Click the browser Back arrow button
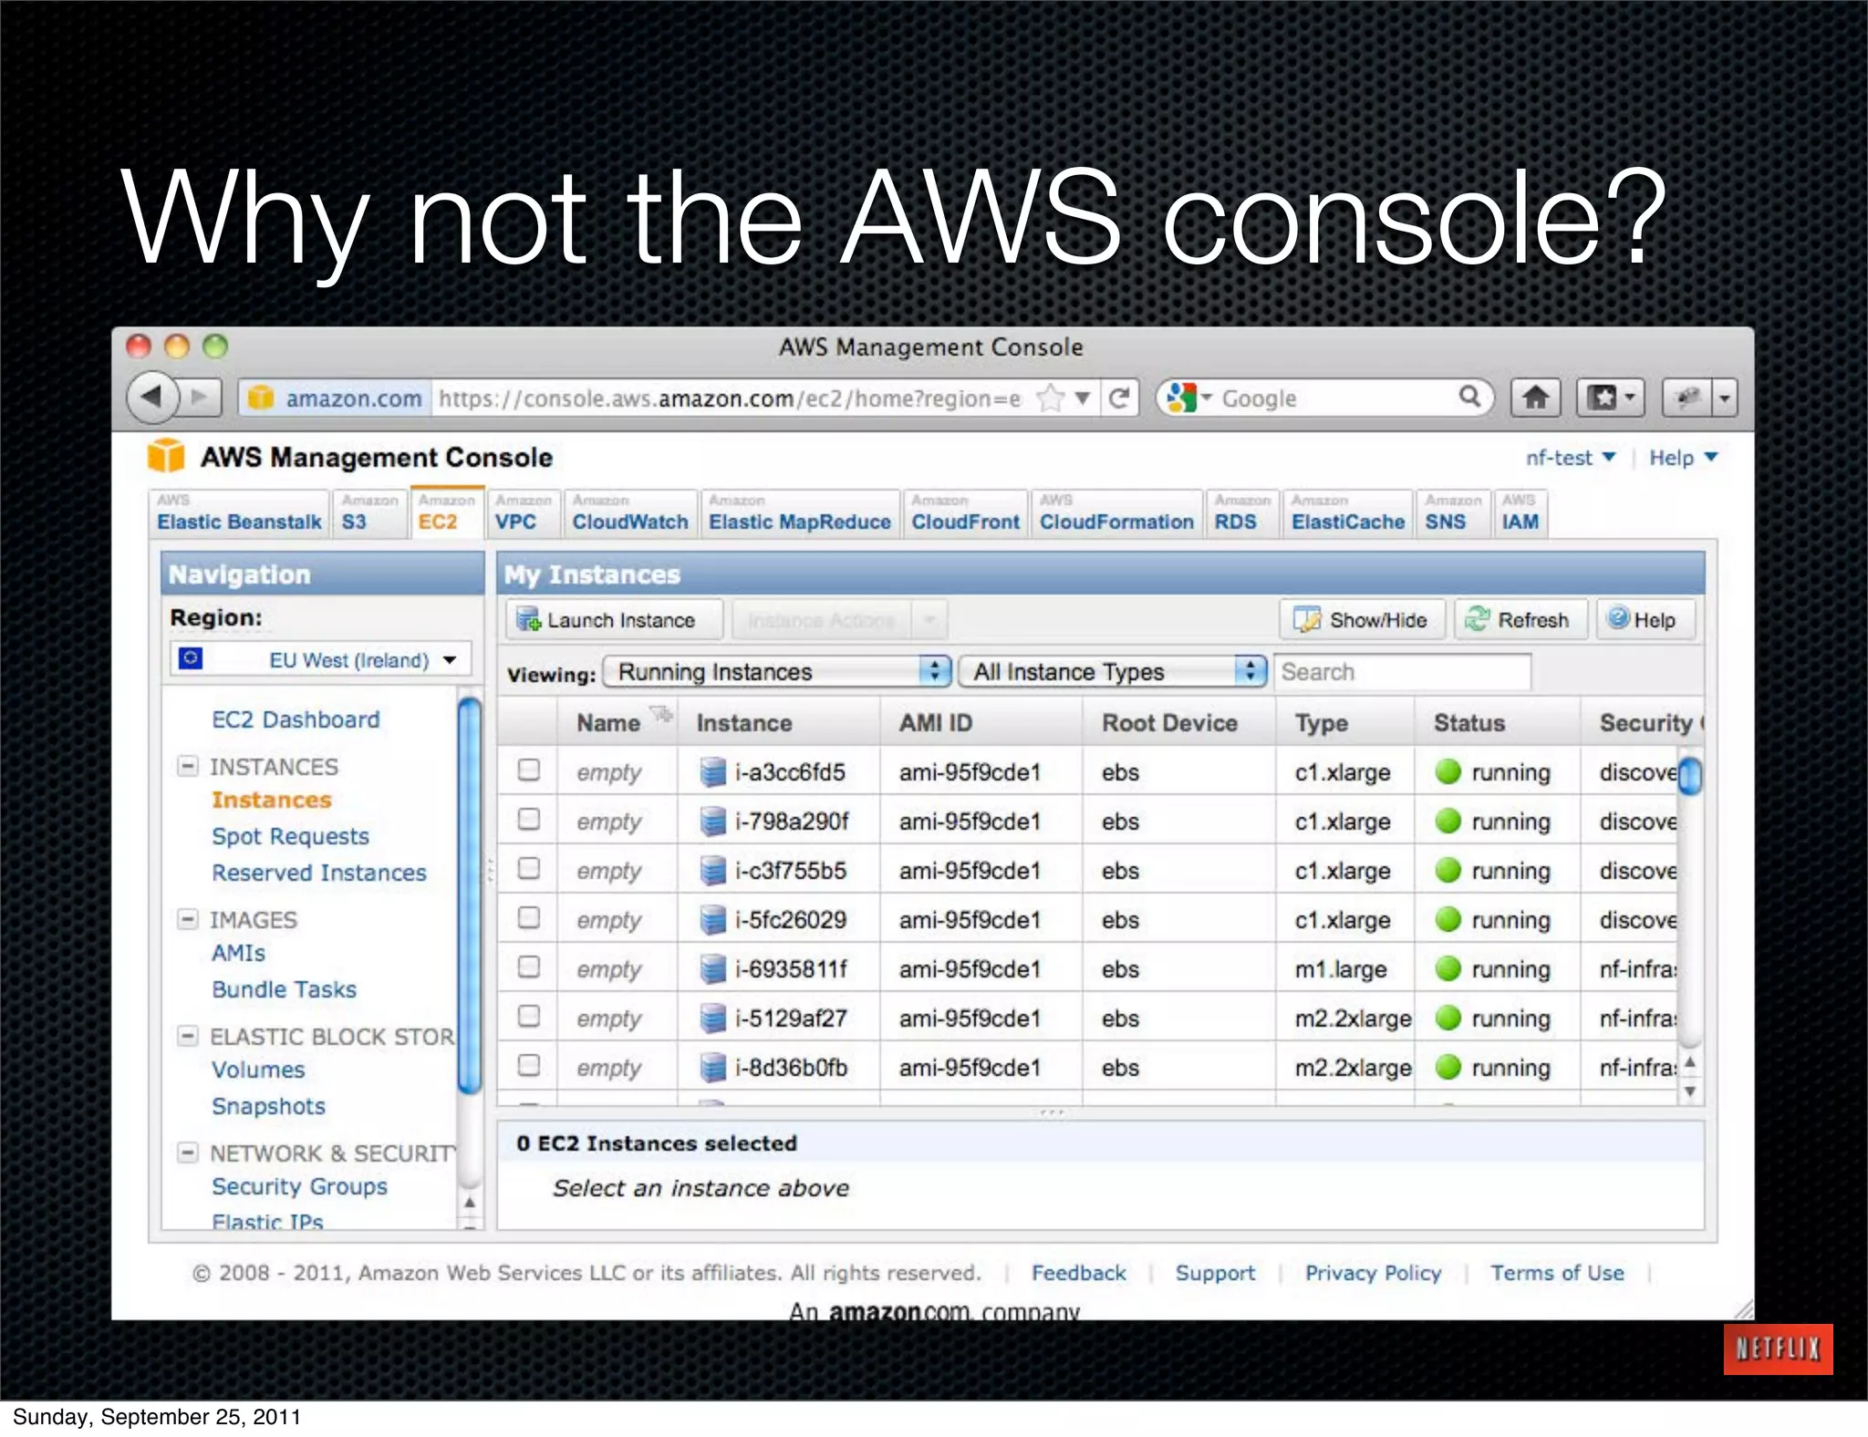 [x=151, y=398]
